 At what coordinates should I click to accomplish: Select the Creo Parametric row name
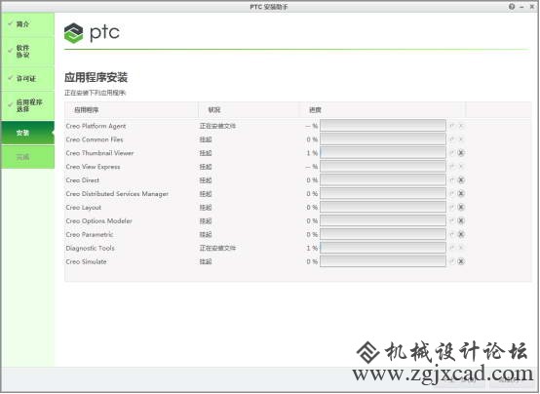click(x=90, y=235)
